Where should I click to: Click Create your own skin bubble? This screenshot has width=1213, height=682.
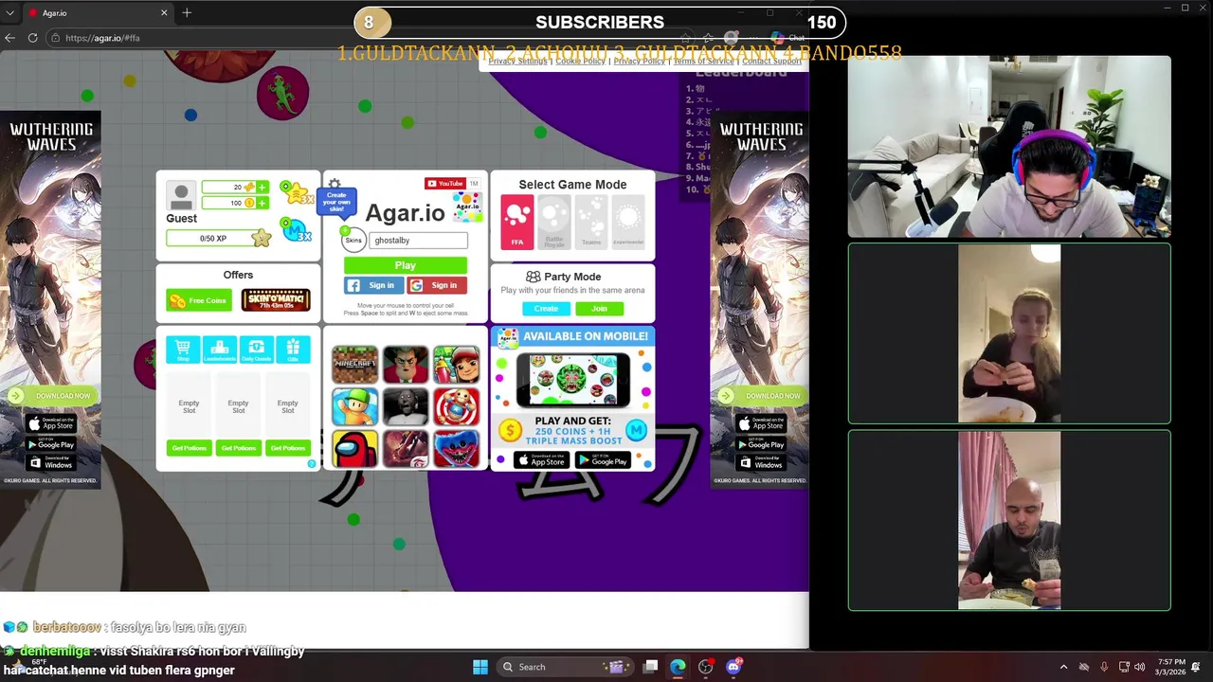tap(336, 202)
